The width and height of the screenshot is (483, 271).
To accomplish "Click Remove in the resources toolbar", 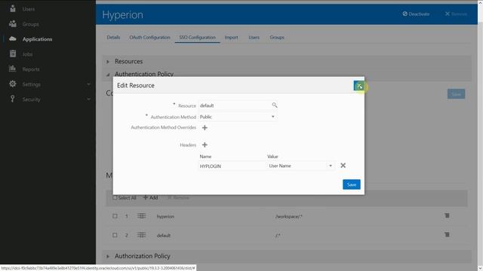I will [178, 197].
